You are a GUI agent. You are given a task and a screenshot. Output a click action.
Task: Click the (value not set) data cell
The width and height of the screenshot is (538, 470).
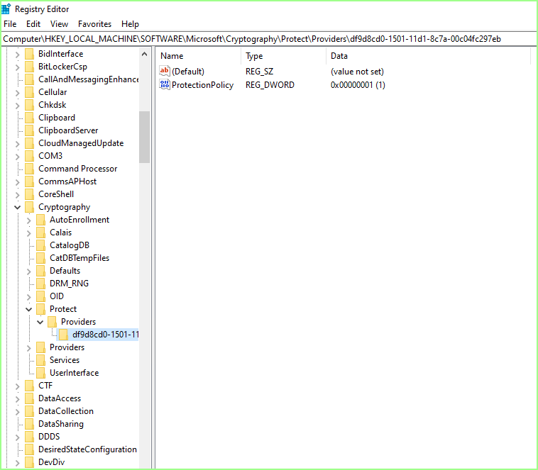pyautogui.click(x=357, y=72)
